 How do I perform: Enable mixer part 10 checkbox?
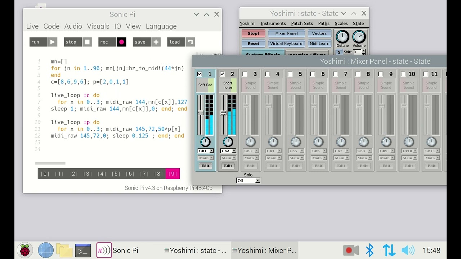(403, 74)
